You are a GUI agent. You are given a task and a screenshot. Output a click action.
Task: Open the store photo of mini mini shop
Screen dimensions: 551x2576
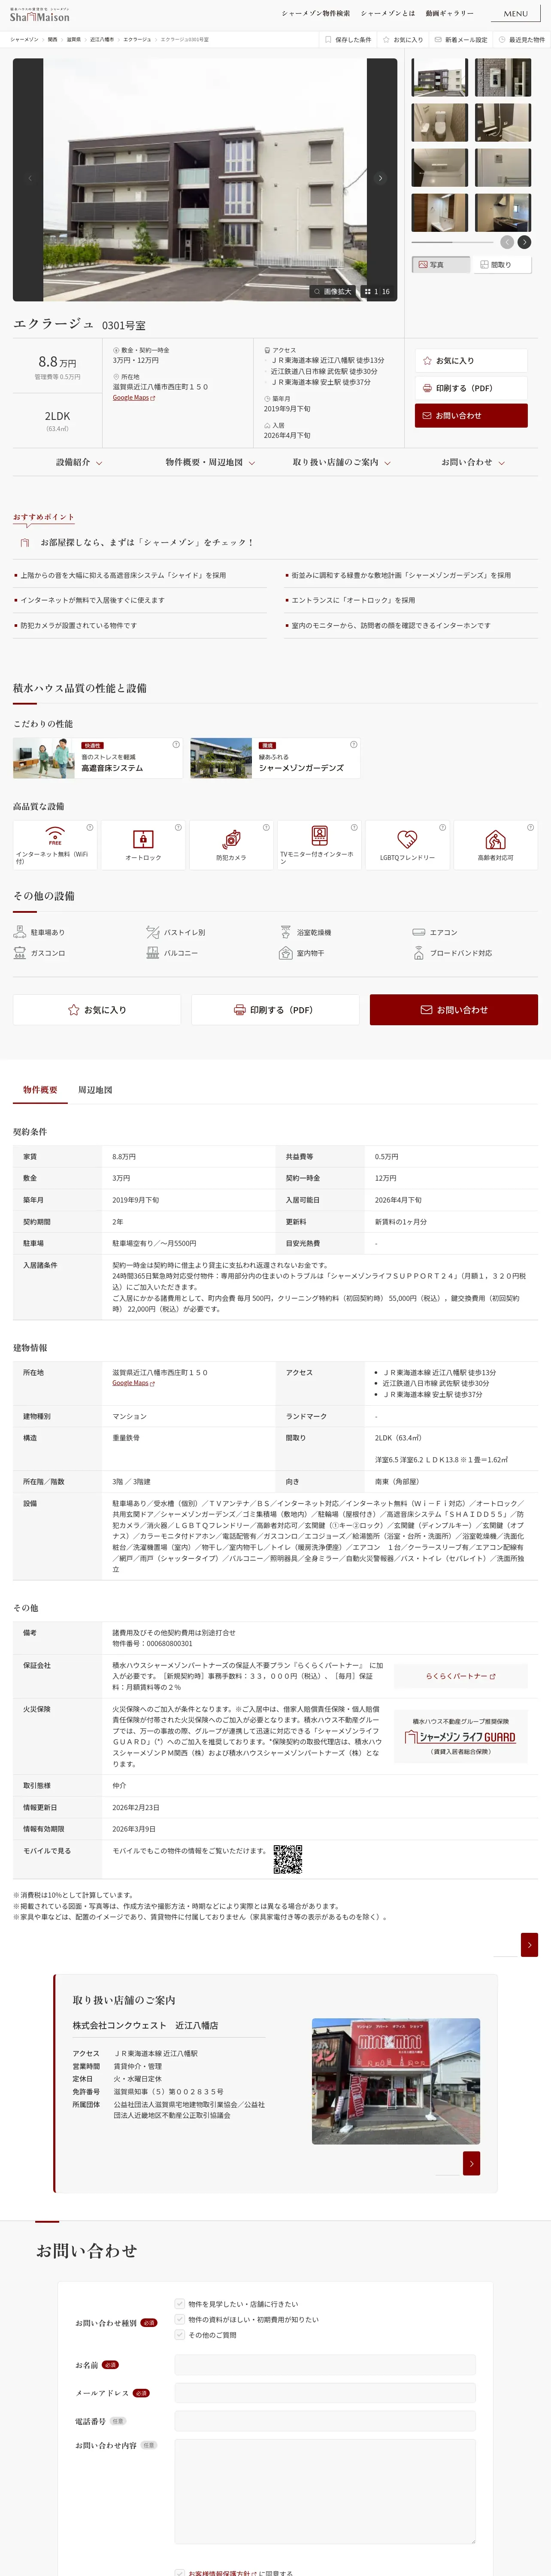tap(396, 2080)
